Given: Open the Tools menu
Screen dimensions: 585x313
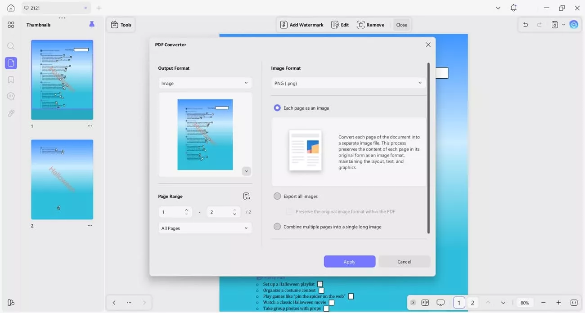Looking at the screenshot, I should coord(121,25).
